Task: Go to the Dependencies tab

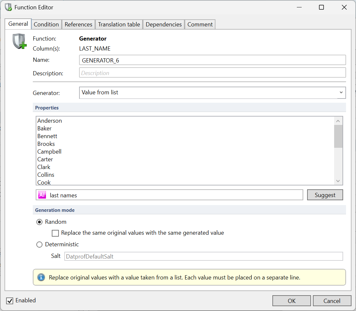Action: (164, 24)
